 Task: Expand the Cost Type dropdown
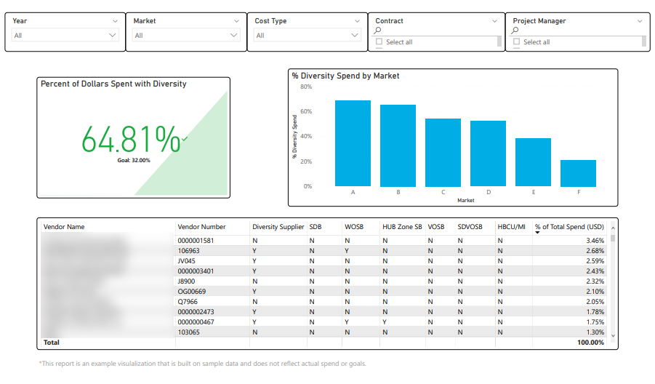pyautogui.click(x=355, y=35)
